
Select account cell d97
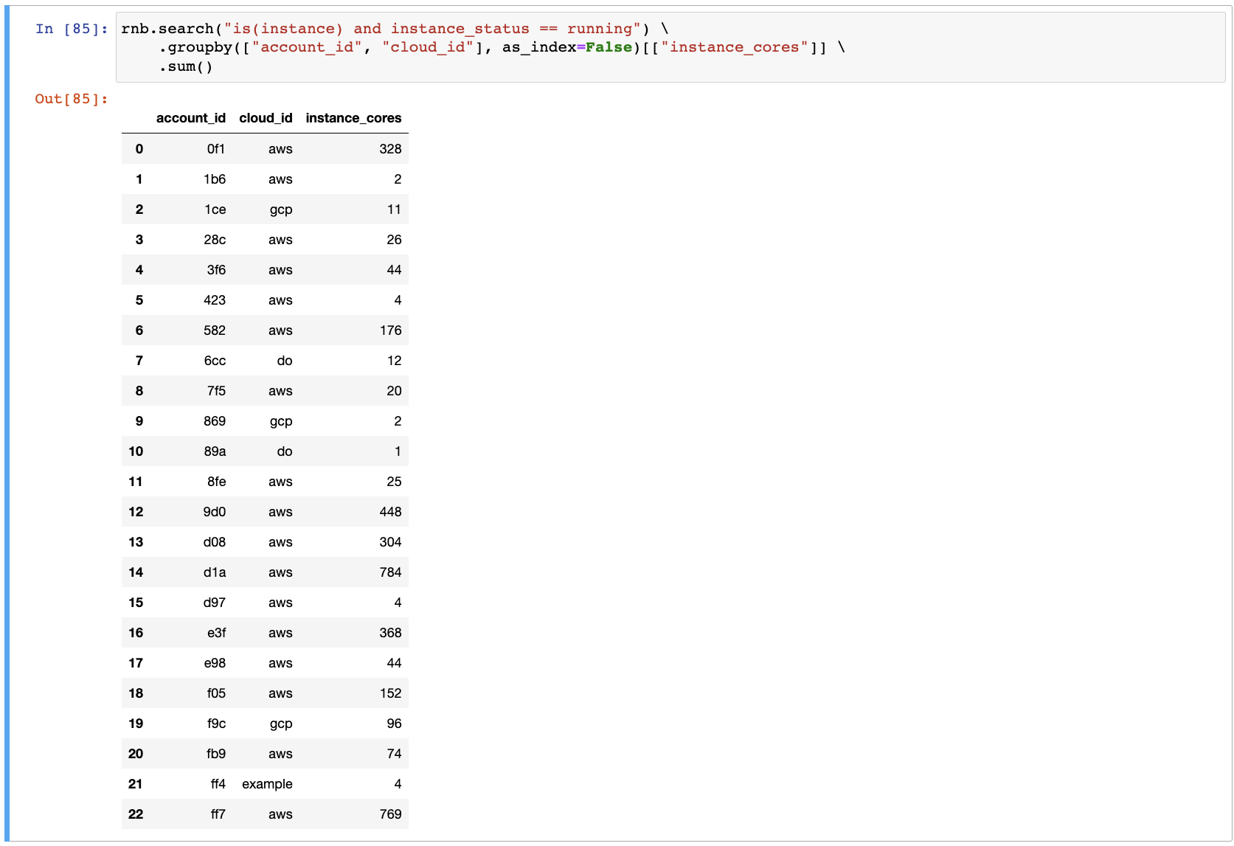pyautogui.click(x=215, y=603)
